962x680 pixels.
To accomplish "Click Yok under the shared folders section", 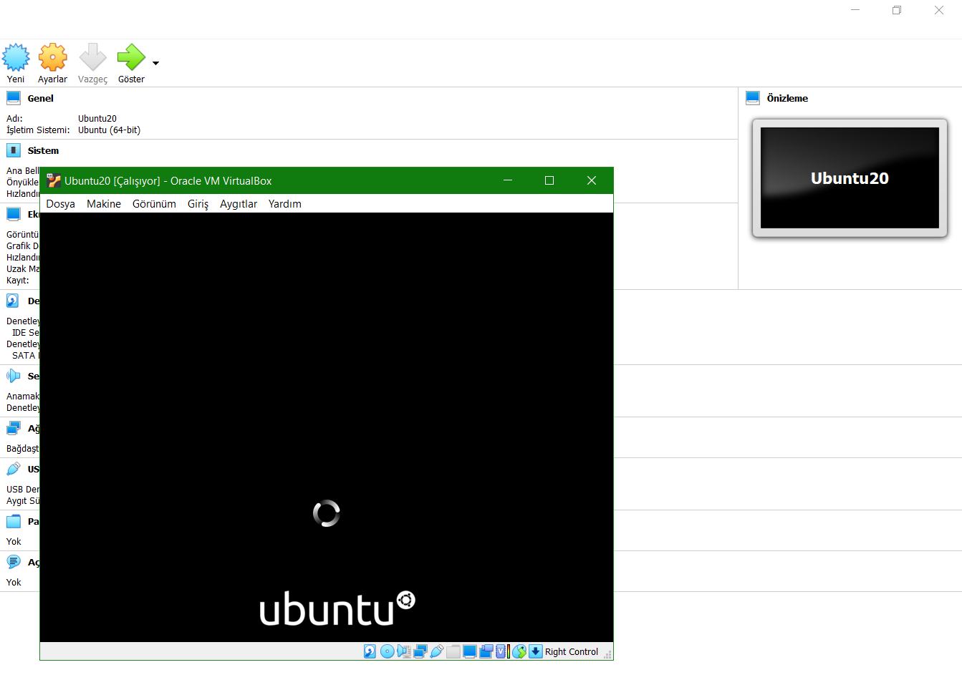I will [x=14, y=542].
